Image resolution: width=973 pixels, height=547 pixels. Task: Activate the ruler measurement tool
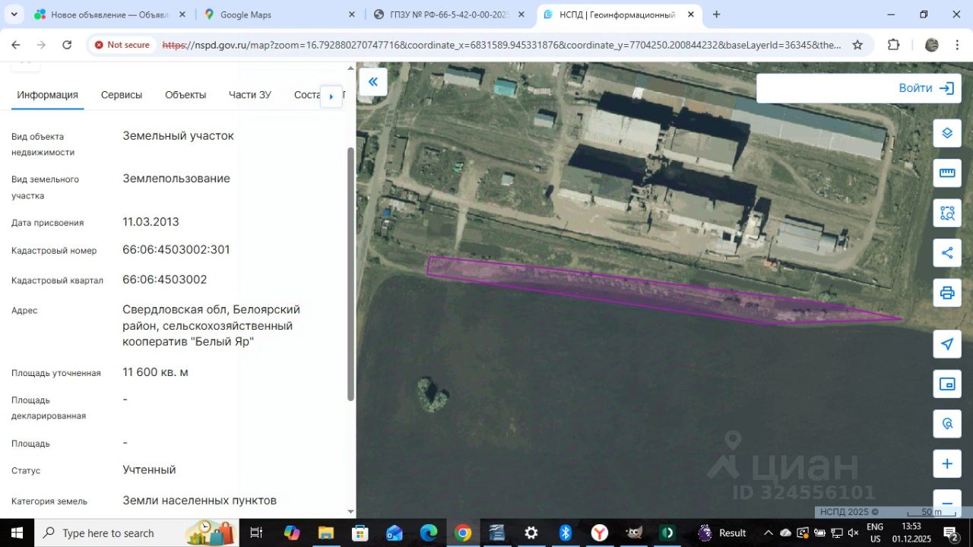coord(947,173)
